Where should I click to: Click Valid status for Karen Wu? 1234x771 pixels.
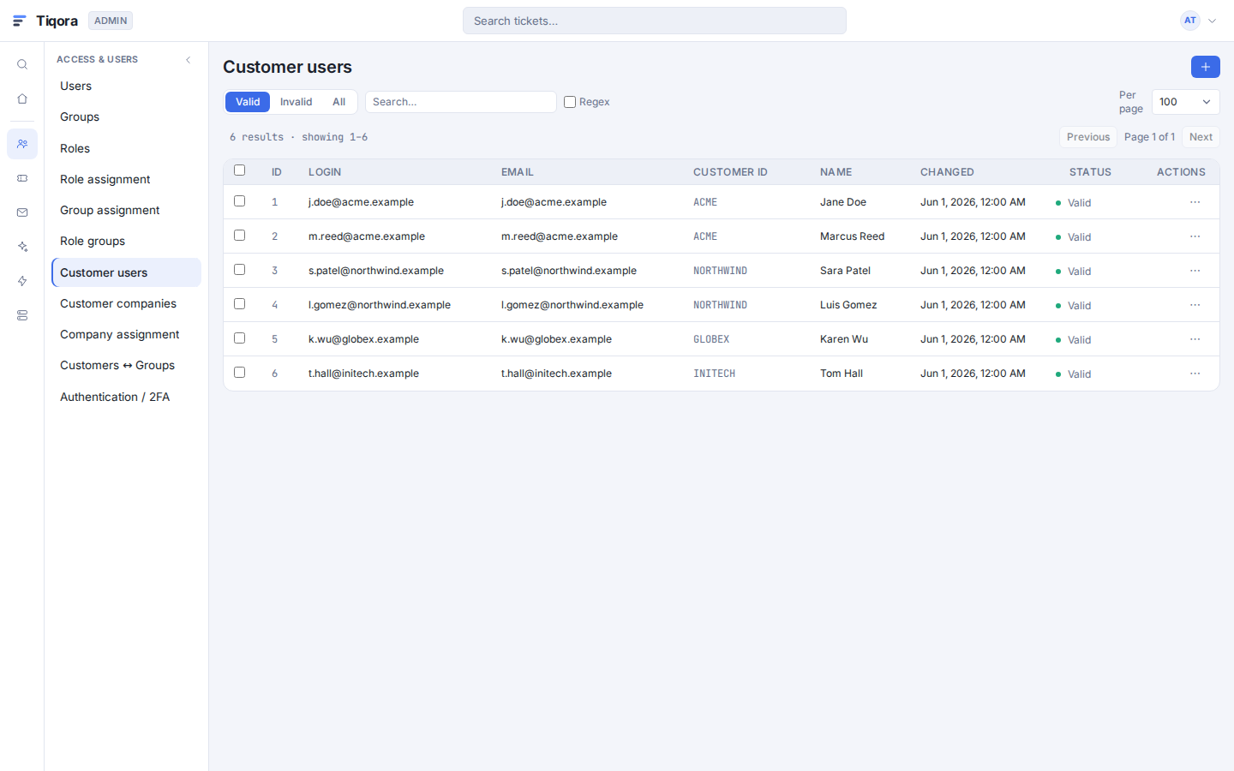pyautogui.click(x=1073, y=340)
